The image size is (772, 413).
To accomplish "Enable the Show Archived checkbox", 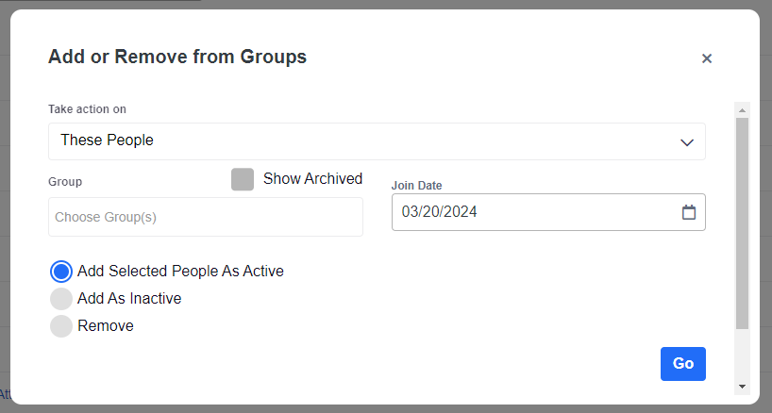I will (243, 179).
